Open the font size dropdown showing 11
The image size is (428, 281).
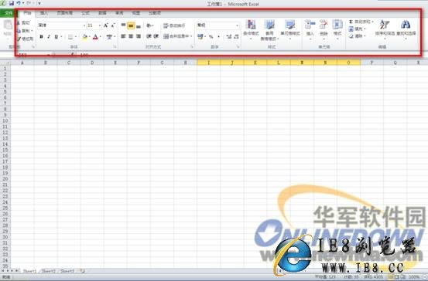[100, 25]
